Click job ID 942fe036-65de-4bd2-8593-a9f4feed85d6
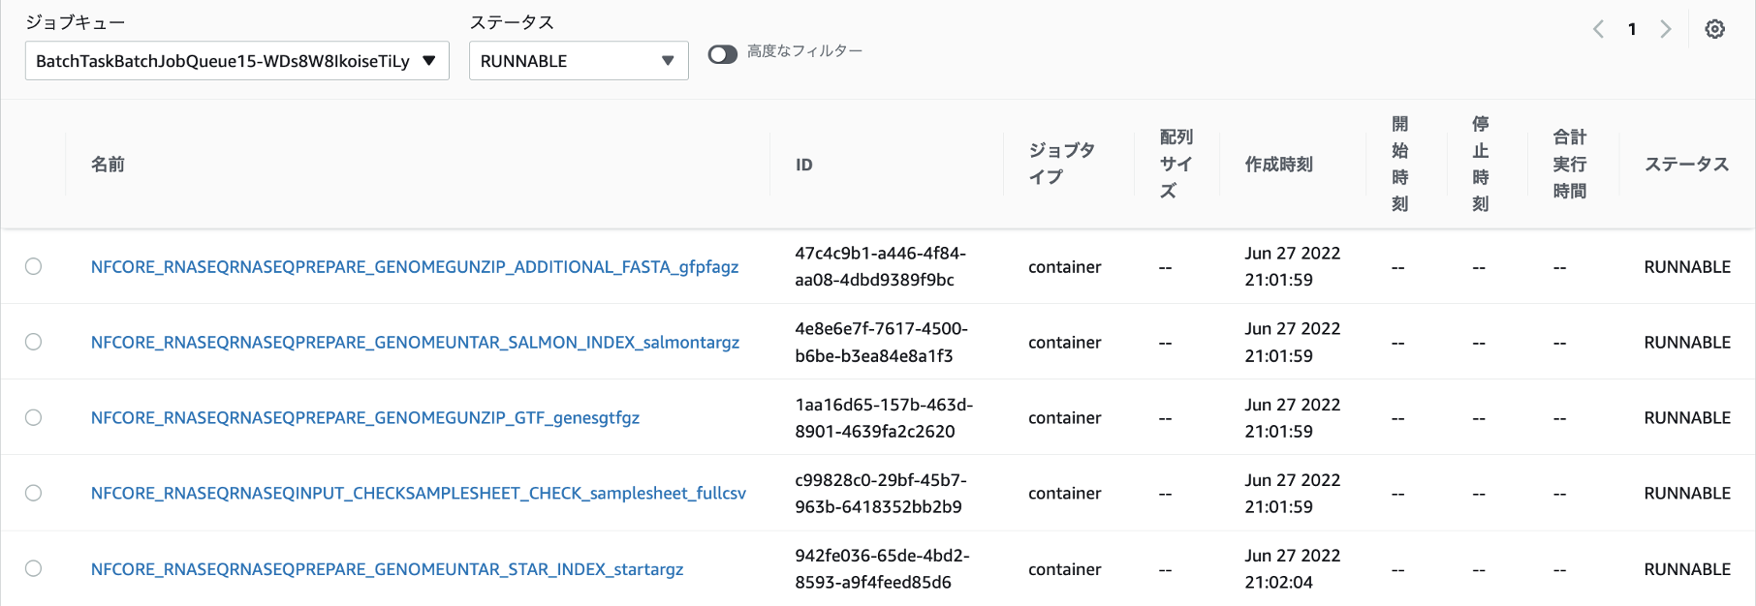 tap(882, 568)
